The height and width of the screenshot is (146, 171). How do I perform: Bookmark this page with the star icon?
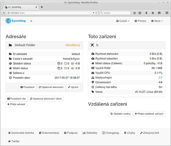(135, 13)
